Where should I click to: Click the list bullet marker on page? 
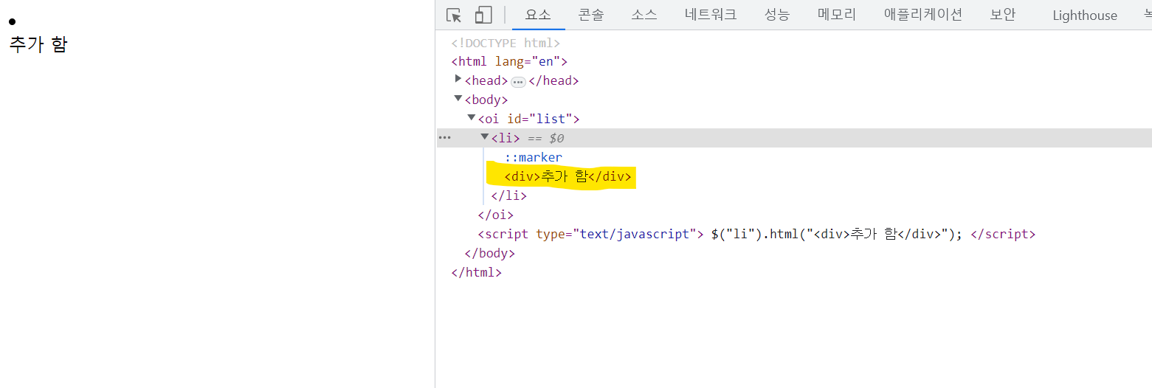(x=12, y=21)
